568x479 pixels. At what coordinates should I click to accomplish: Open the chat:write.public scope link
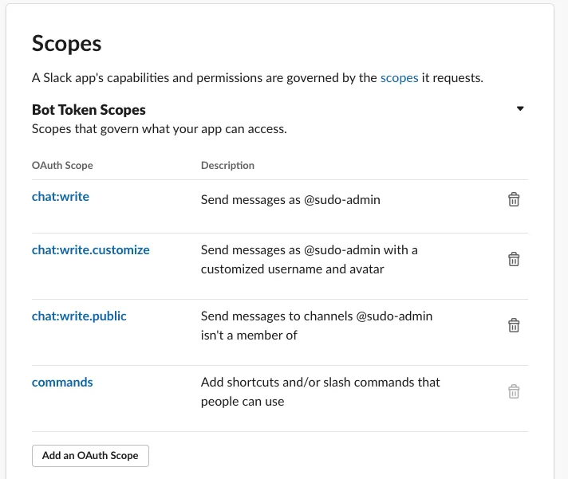pos(79,316)
